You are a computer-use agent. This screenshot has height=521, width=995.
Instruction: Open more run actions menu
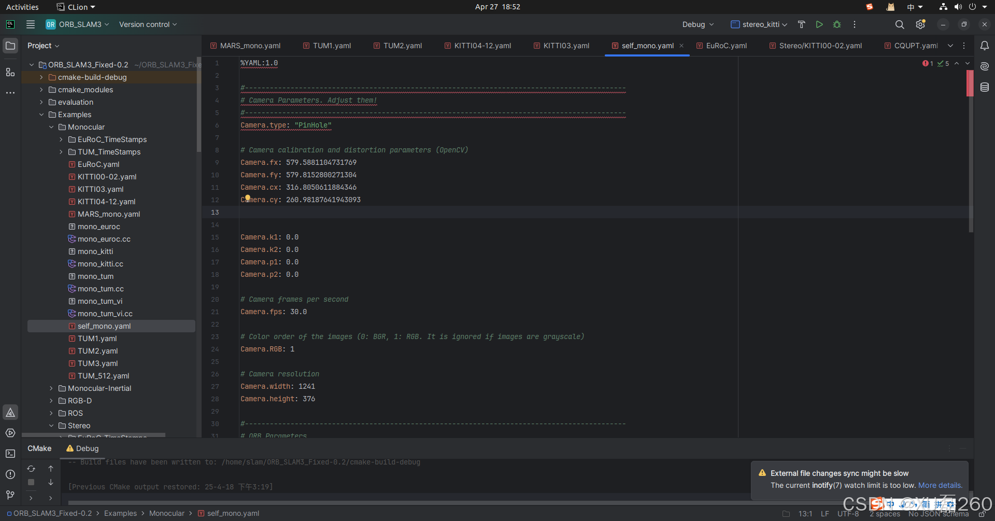(x=855, y=24)
